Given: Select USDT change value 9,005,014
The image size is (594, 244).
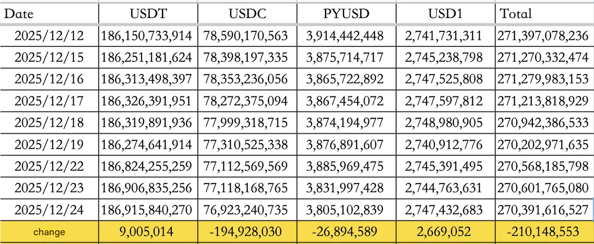Looking at the screenshot, I should point(148,232).
